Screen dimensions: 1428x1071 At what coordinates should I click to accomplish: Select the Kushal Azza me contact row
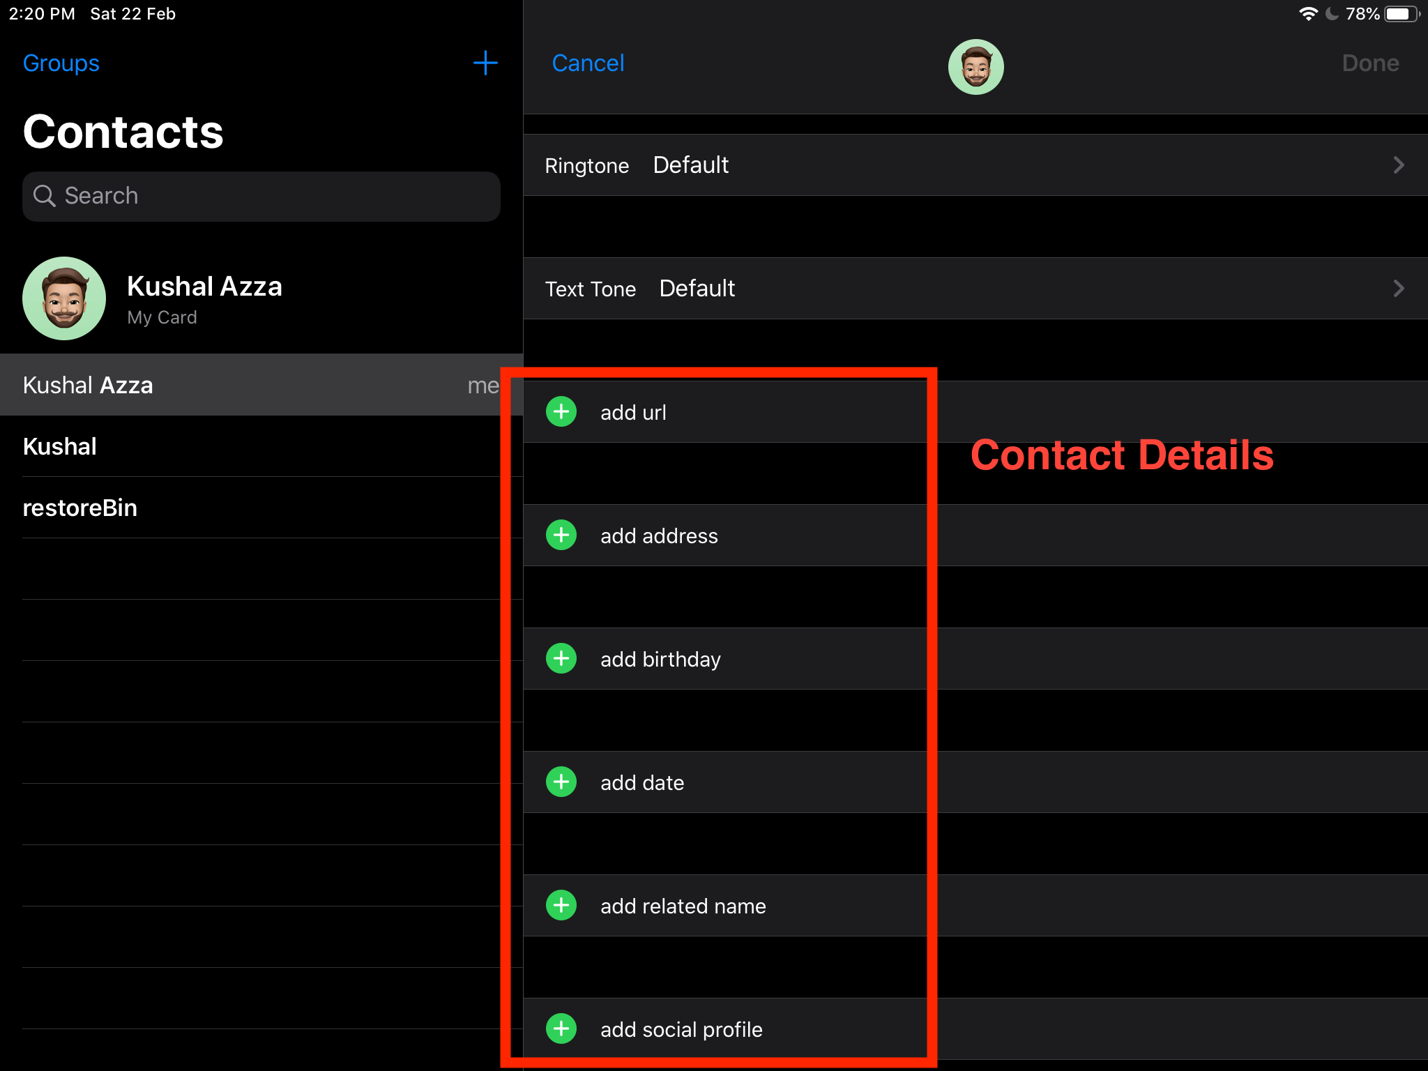tap(261, 385)
